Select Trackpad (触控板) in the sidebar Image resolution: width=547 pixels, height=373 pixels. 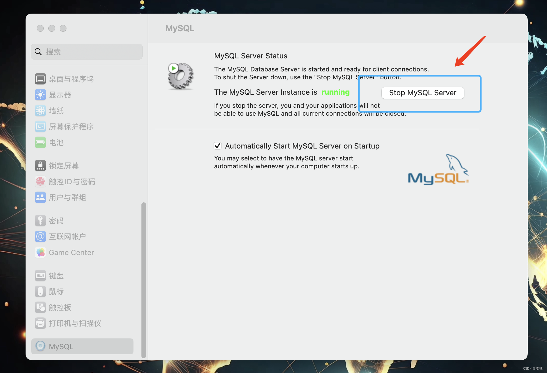[x=60, y=307]
